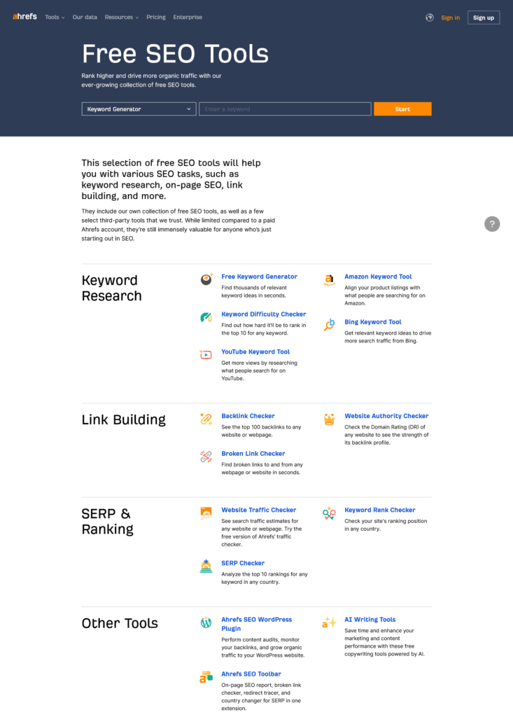Expand the Tools menu in navbar
Viewport: 513px width, 717px height.
pos(55,18)
